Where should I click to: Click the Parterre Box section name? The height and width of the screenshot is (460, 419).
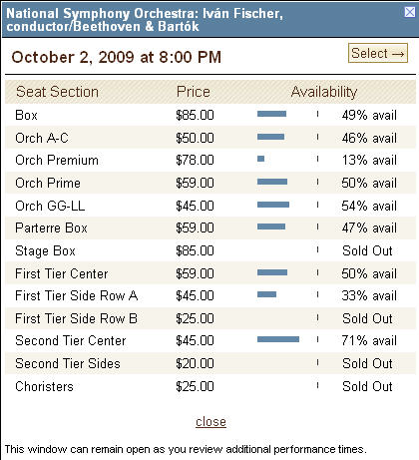tap(51, 228)
